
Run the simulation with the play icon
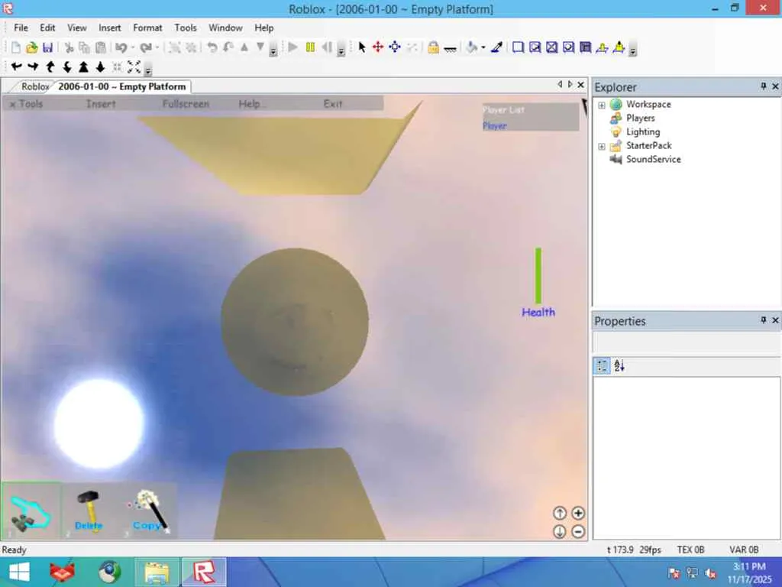point(293,47)
